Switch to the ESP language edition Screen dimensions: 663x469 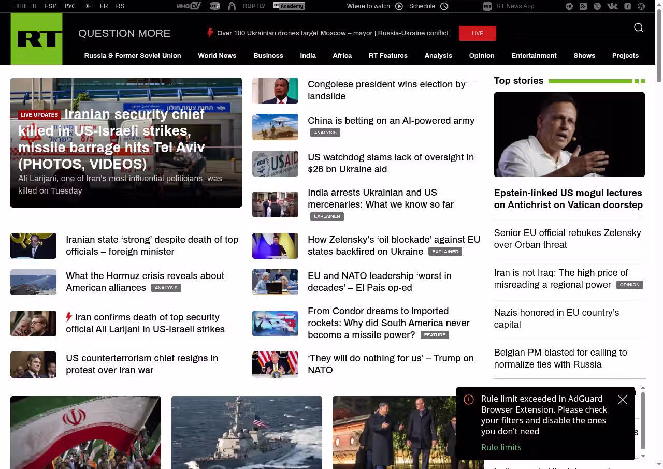tap(50, 6)
